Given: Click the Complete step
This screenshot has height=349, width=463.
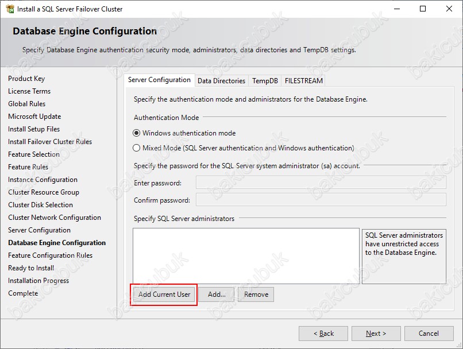Looking at the screenshot, I should pyautogui.click(x=23, y=293).
